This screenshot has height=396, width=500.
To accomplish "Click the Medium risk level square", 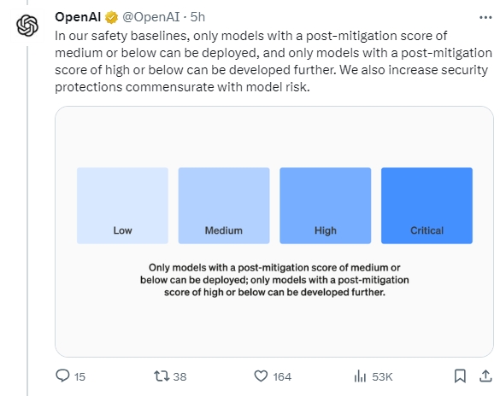I will click(224, 206).
